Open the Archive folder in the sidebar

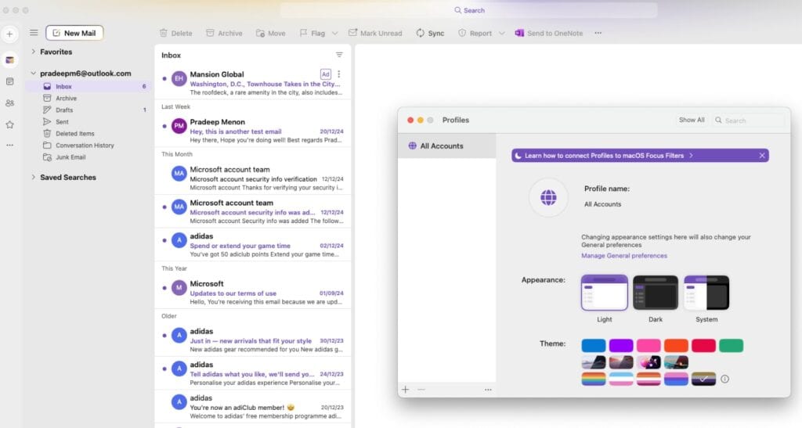click(x=90, y=98)
